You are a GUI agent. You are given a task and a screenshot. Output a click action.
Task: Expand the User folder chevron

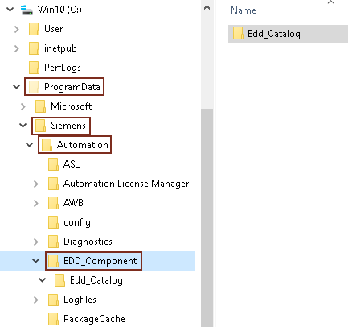click(x=17, y=29)
